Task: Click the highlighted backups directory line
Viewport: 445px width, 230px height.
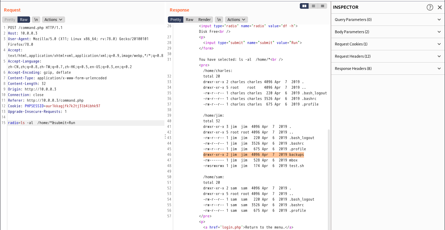Action: click(254, 154)
